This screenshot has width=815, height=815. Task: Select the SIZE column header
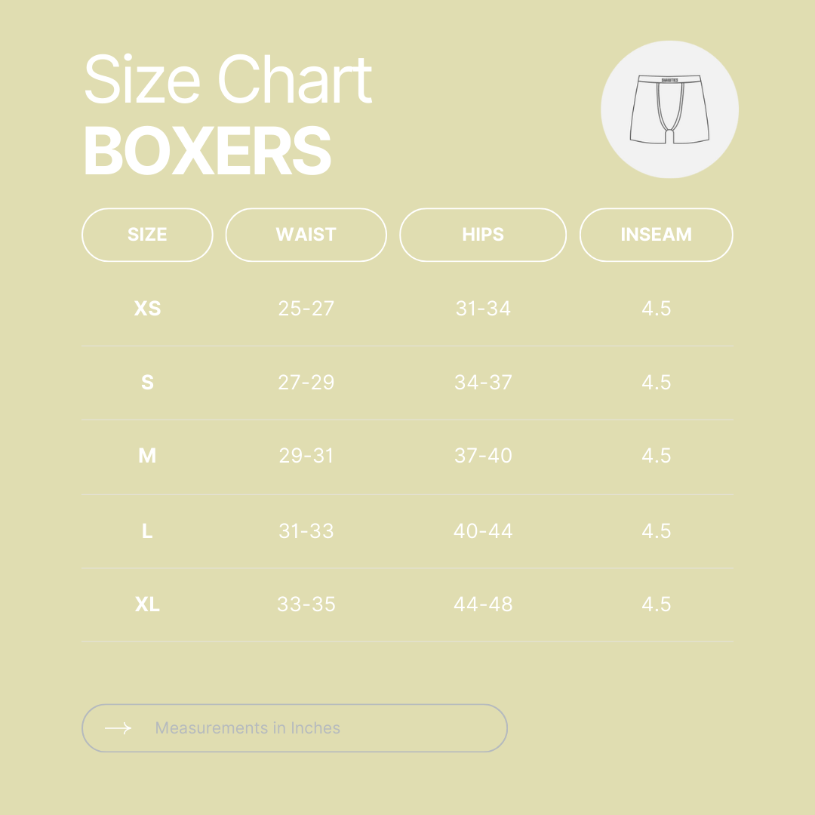click(x=147, y=235)
